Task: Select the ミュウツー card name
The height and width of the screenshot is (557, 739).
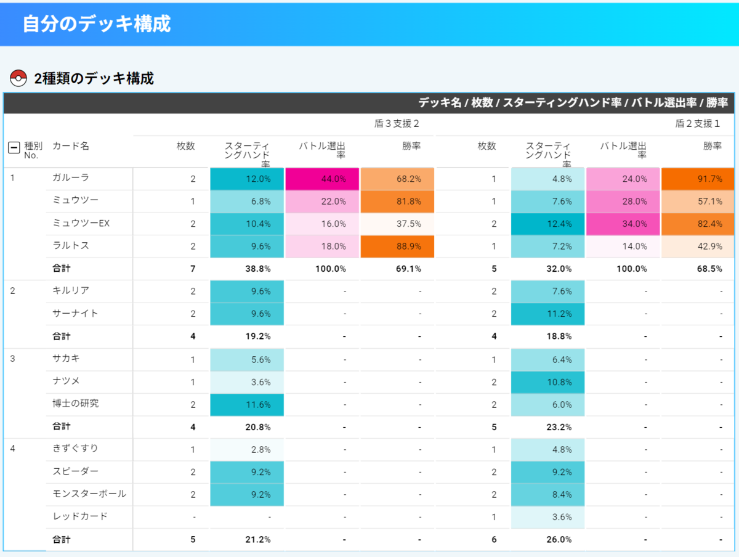Action: tap(75, 200)
